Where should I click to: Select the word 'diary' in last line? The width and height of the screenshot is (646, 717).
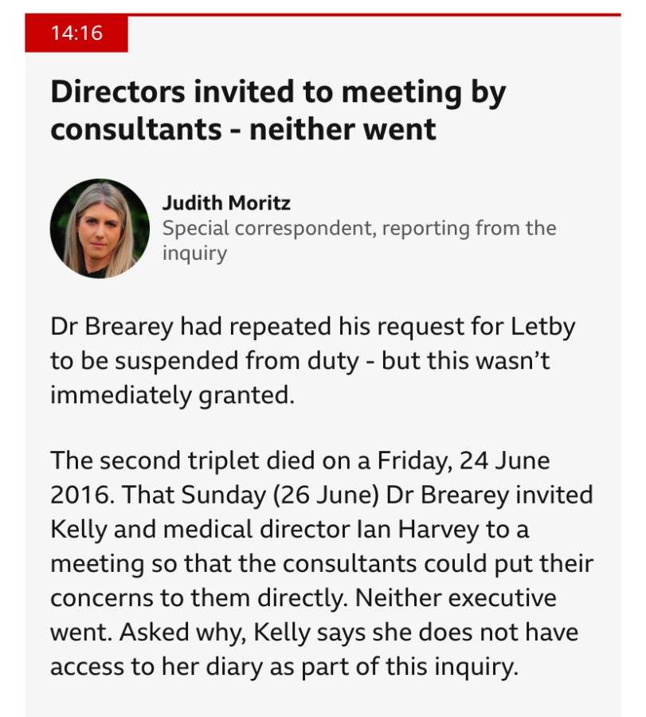click(234, 667)
